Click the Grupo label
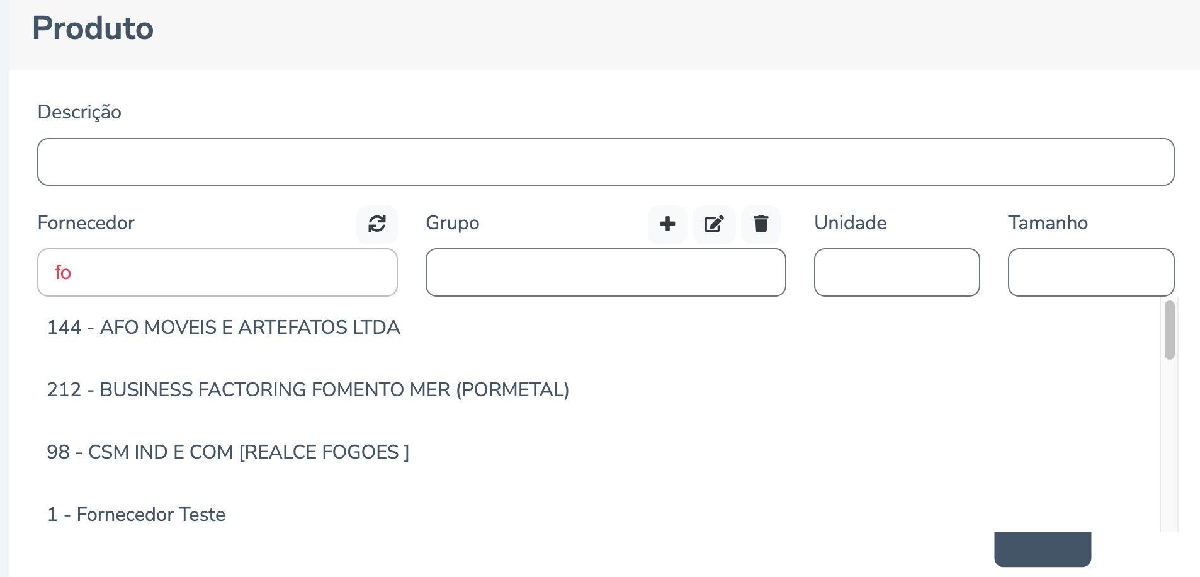The height and width of the screenshot is (577, 1200). click(453, 223)
